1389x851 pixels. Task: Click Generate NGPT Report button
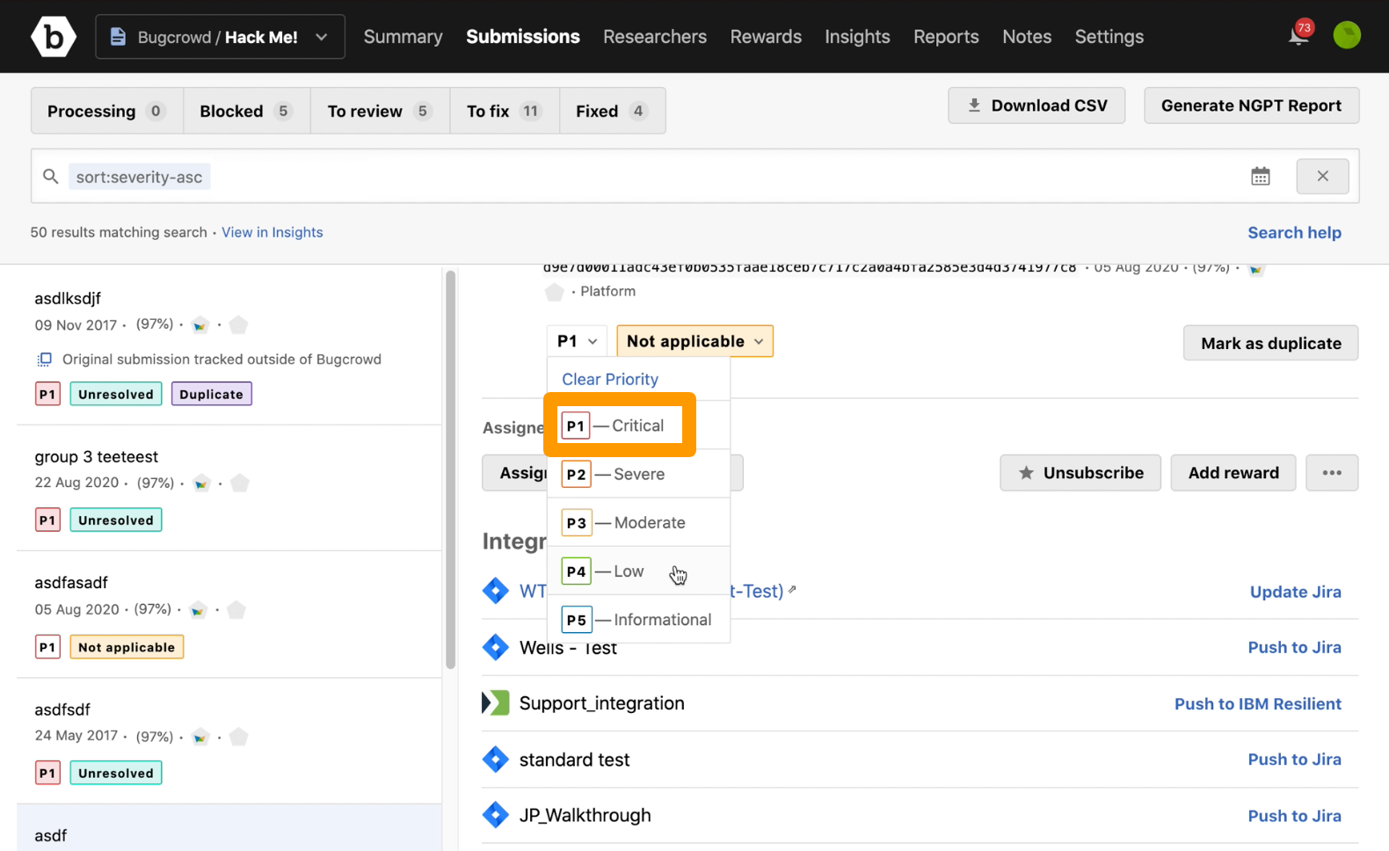tap(1251, 105)
